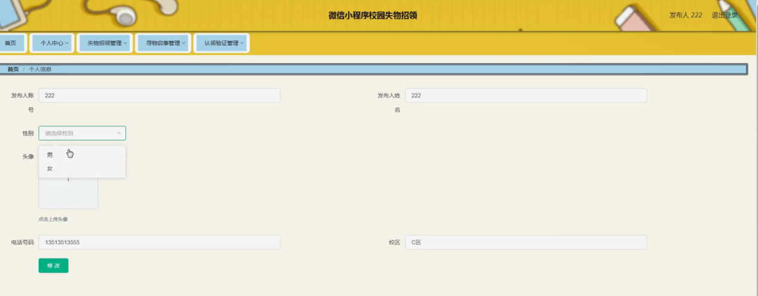Click the arrow icon in gender select box
The width and height of the screenshot is (758, 296).
[x=118, y=133]
